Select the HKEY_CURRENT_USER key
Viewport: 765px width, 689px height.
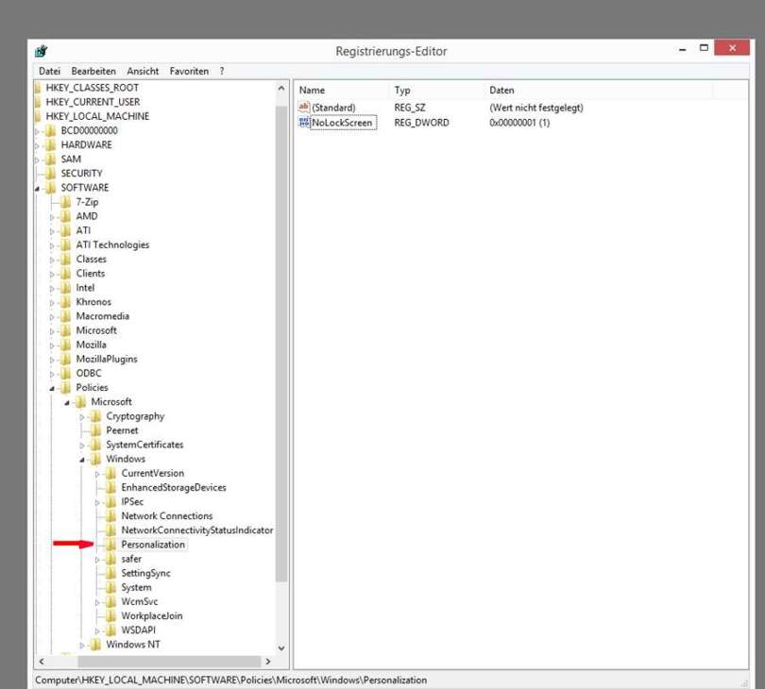pos(93,102)
